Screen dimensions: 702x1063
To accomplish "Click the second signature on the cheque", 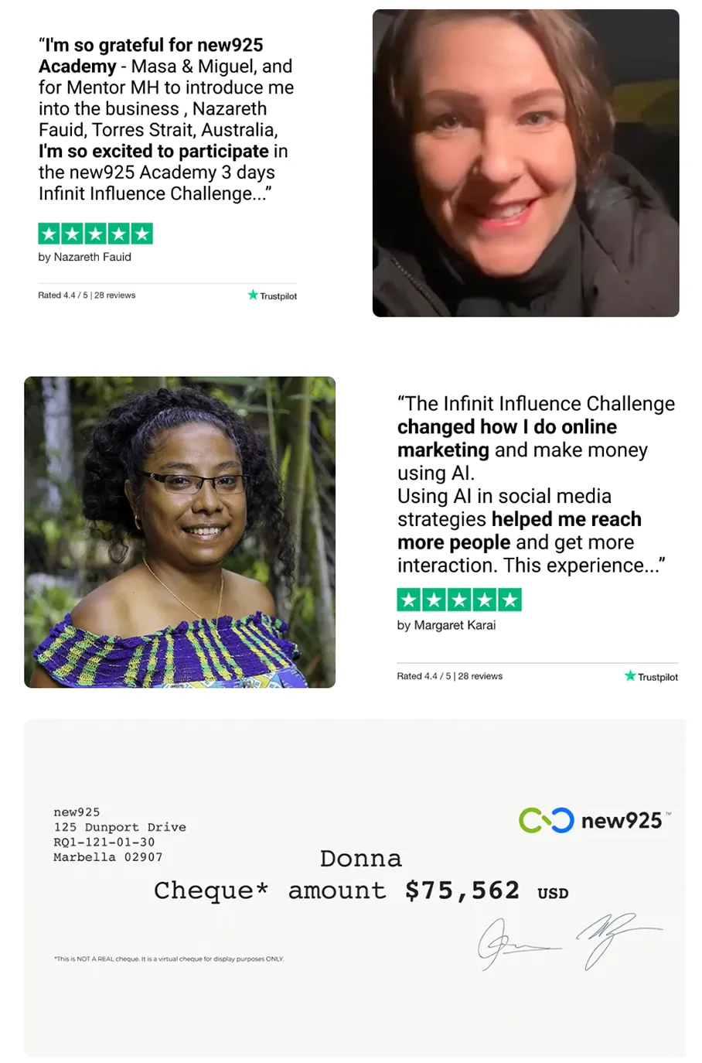I will [617, 939].
